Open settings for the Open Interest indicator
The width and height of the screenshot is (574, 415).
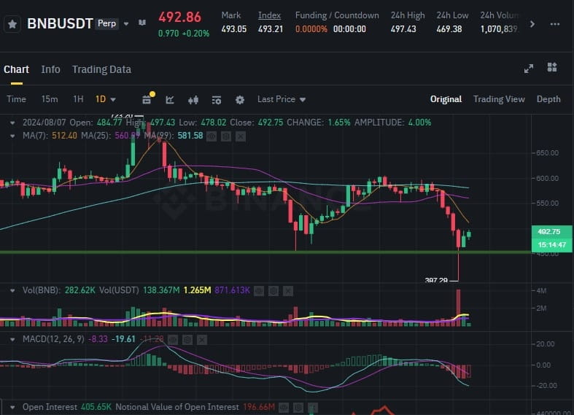click(x=298, y=407)
